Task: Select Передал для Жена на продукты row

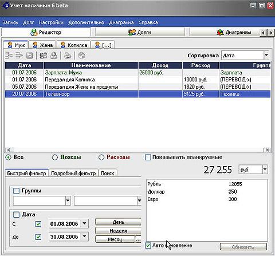Action: pyautogui.click(x=137, y=87)
